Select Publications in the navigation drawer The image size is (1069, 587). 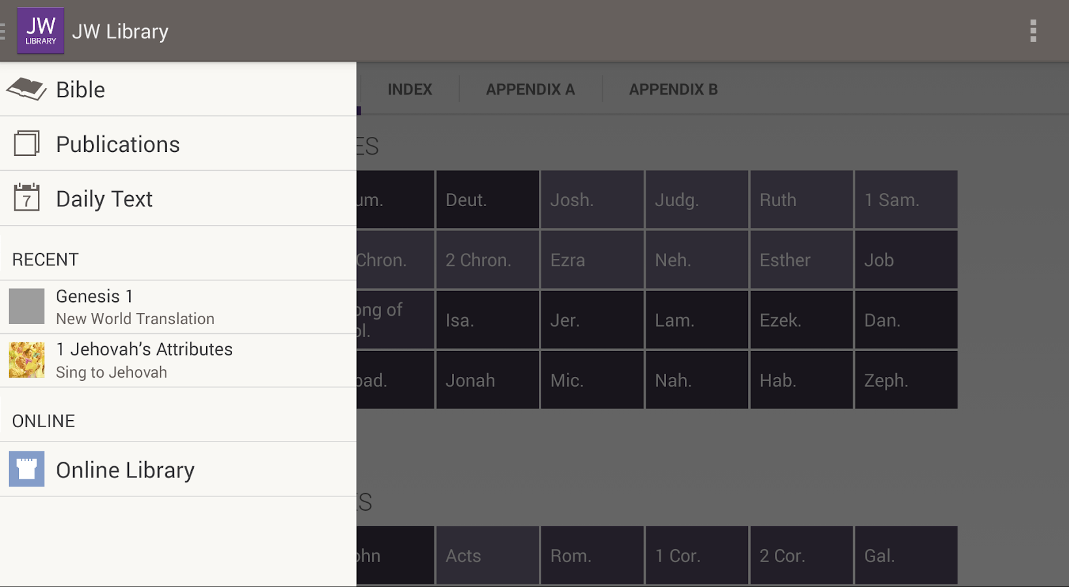[x=118, y=144]
